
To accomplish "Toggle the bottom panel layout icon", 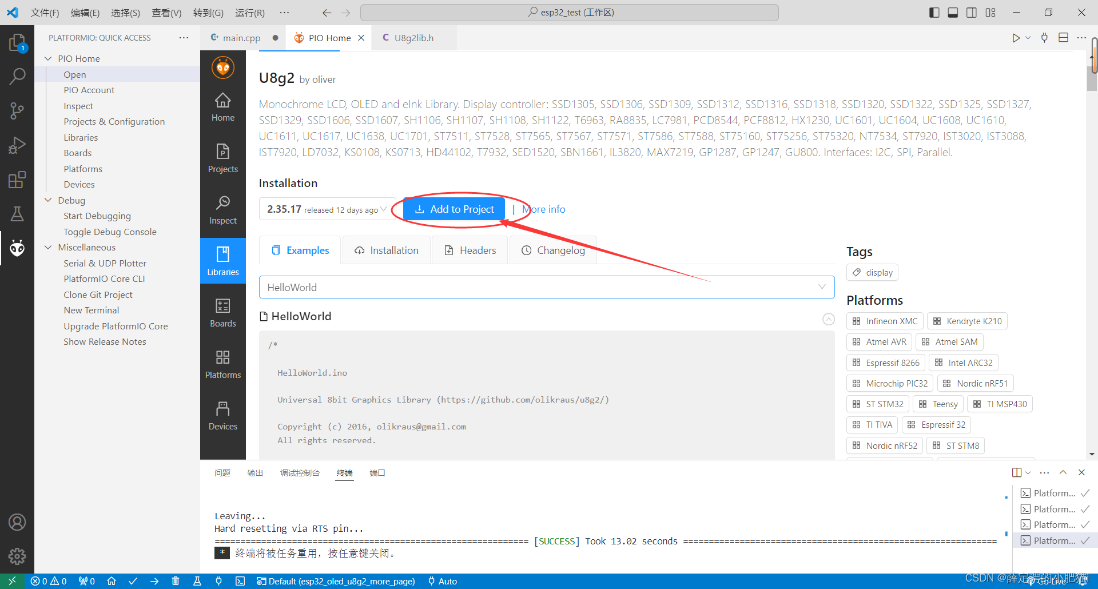I will pyautogui.click(x=953, y=13).
